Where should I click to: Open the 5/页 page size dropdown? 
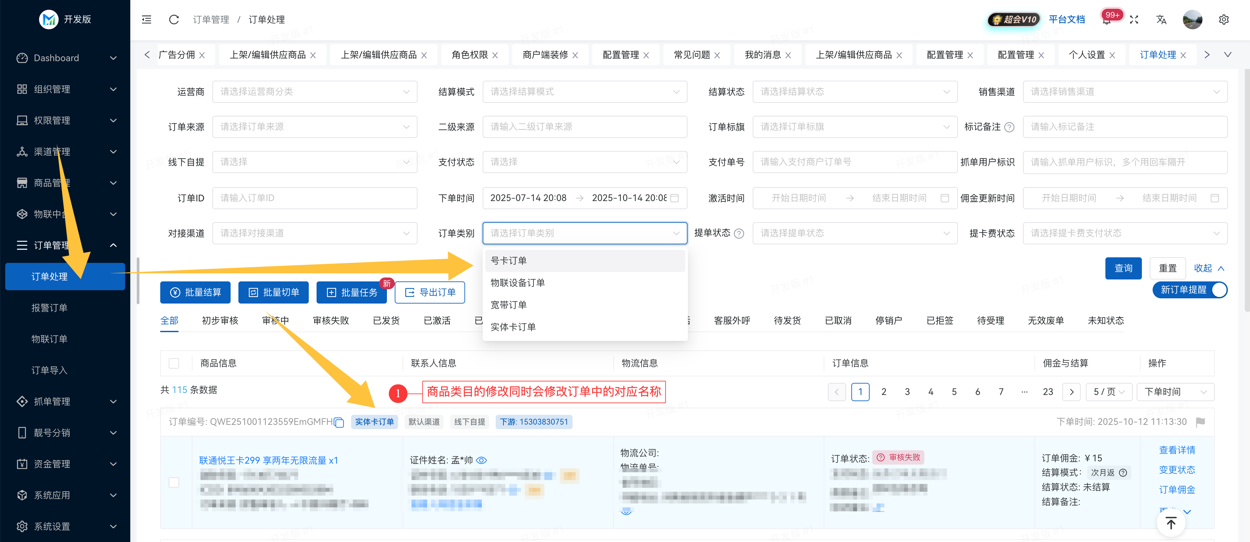[x=1109, y=392]
